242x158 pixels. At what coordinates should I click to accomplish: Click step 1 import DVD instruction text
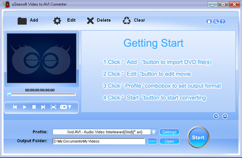(157, 62)
